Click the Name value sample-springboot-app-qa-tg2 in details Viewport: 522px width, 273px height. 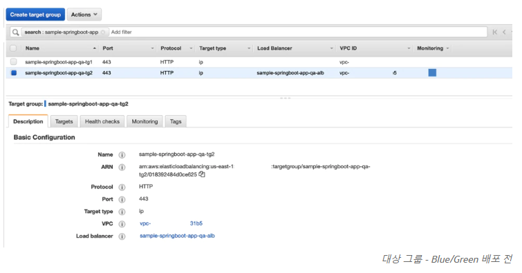[x=176, y=154]
